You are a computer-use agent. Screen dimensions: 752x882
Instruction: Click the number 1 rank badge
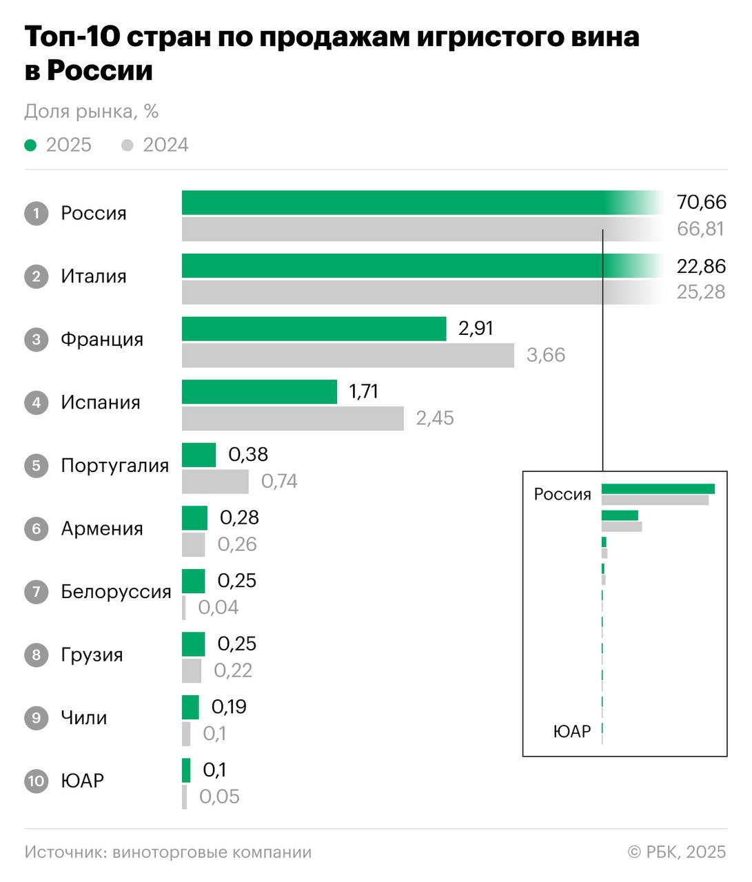click(x=37, y=214)
